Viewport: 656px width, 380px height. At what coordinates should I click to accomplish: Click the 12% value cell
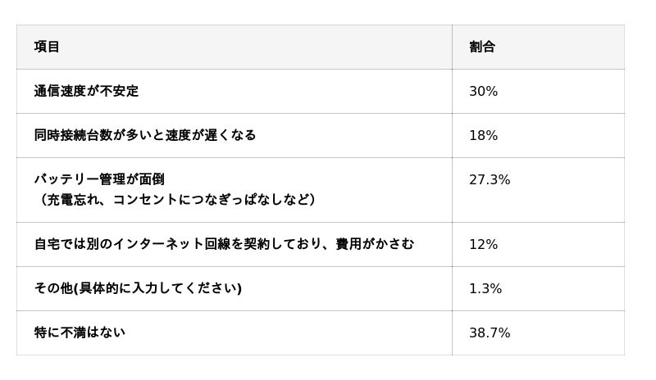(x=483, y=244)
